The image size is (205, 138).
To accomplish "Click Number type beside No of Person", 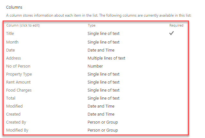I will (x=95, y=66).
